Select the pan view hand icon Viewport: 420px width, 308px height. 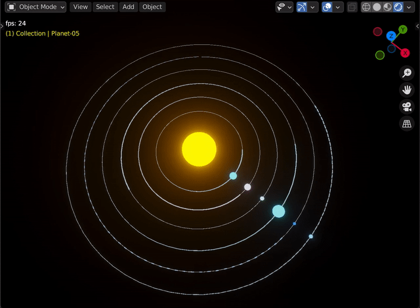tap(407, 90)
